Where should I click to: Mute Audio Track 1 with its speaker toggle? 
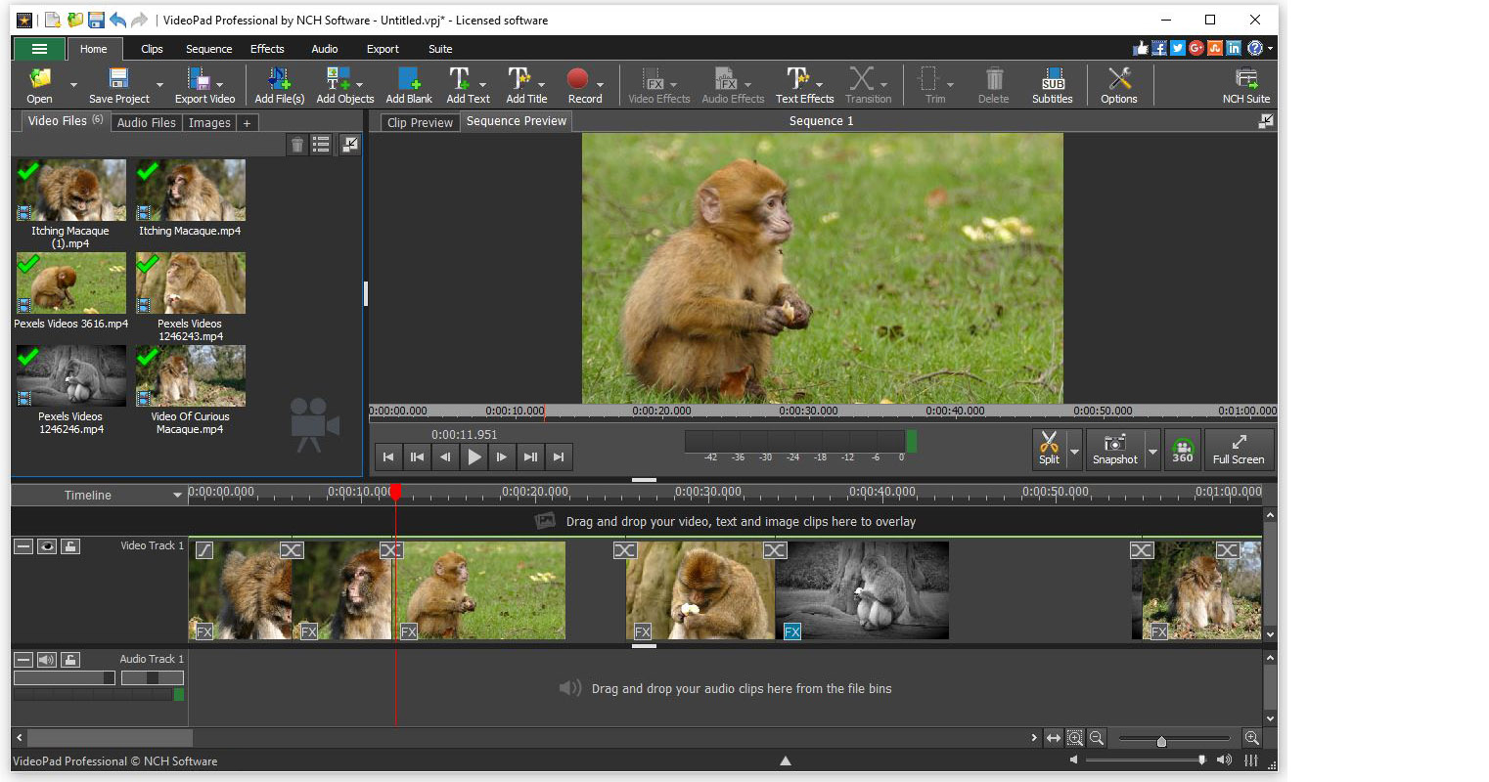(46, 659)
